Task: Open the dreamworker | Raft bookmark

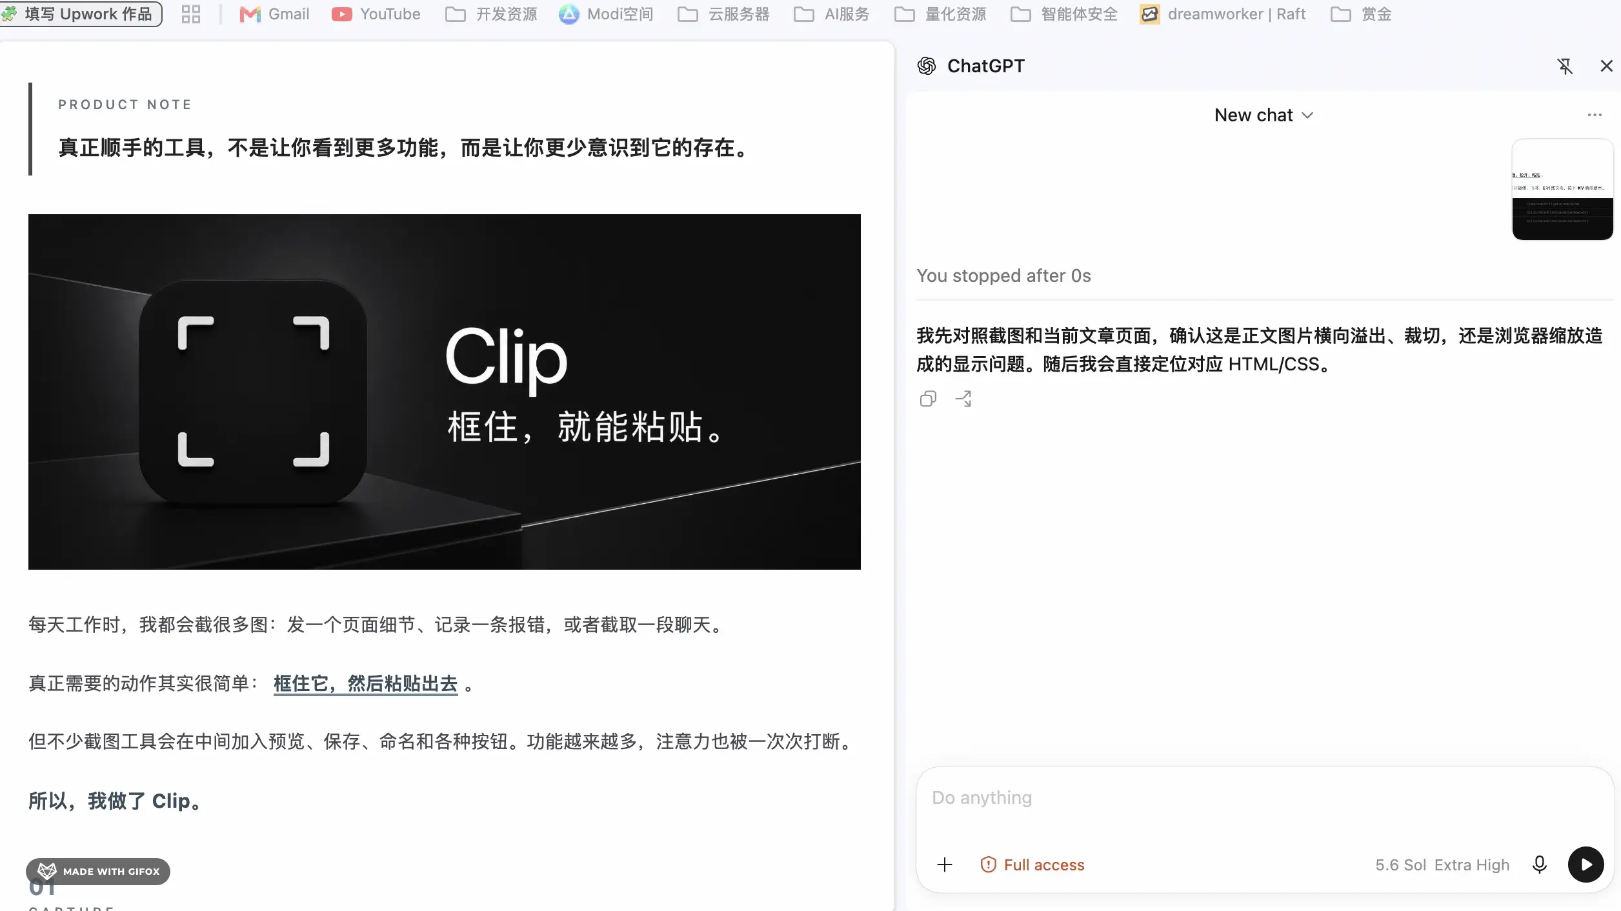Action: tap(1223, 14)
